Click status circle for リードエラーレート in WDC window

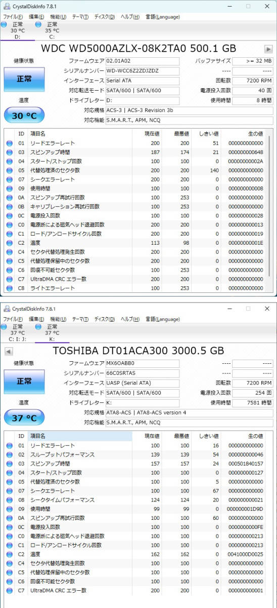[9, 143]
